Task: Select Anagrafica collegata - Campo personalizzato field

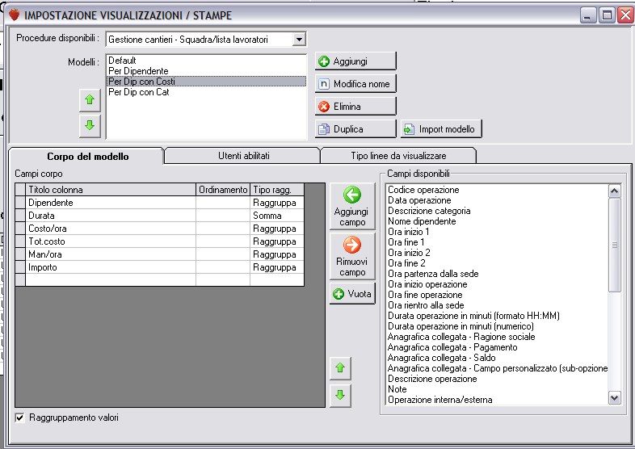Action: [498, 369]
